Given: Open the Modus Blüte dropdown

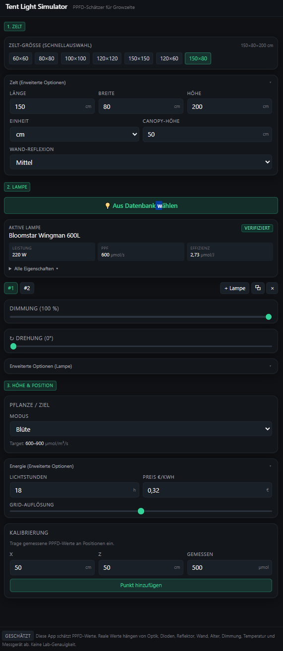Looking at the screenshot, I should [x=141, y=429].
